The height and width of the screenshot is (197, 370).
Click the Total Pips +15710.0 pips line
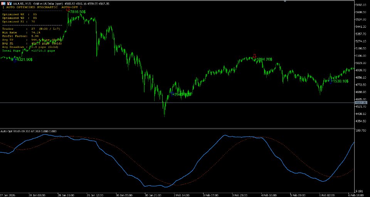[x=29, y=51]
